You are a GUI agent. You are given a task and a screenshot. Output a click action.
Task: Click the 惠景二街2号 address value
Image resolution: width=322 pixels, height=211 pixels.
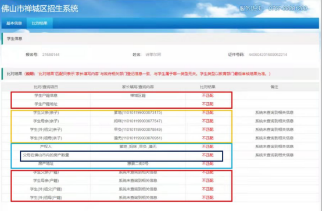(138, 164)
